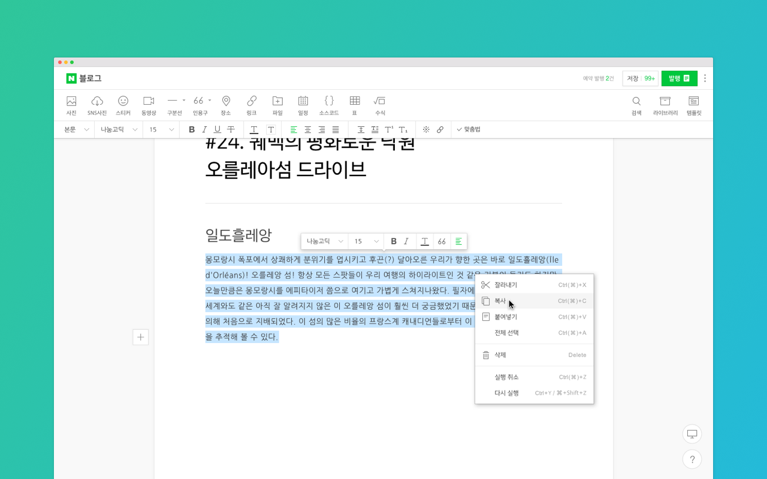Justify the text alignment
Viewport: 767px width, 479px height.
[x=336, y=129]
